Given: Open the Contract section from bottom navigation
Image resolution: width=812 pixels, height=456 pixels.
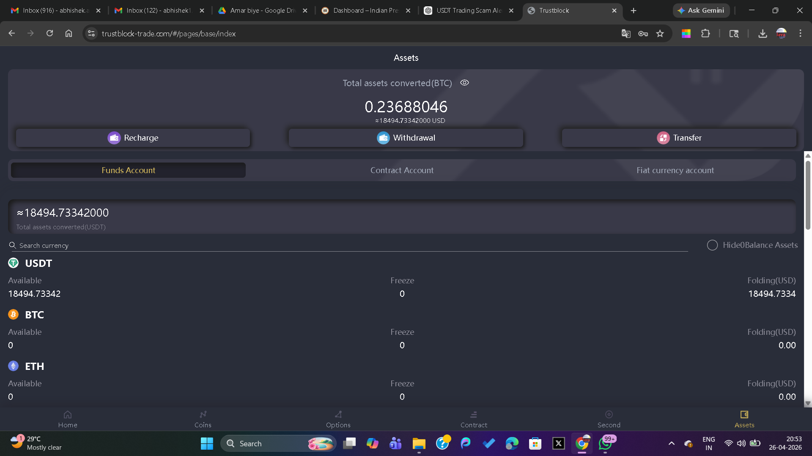Looking at the screenshot, I should point(474,419).
